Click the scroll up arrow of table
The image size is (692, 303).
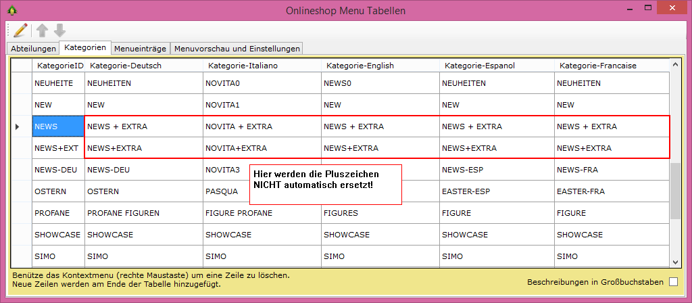(675, 66)
